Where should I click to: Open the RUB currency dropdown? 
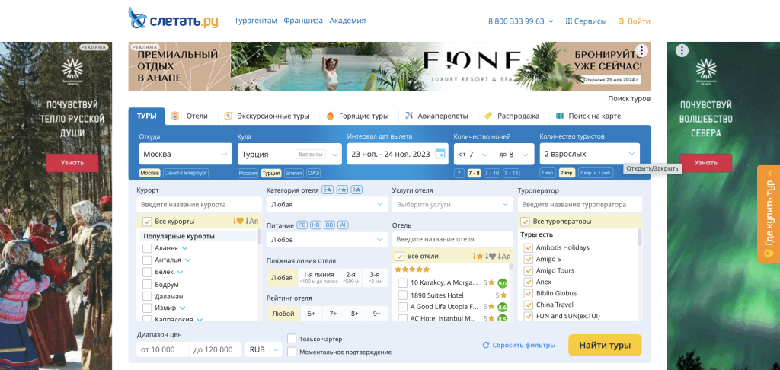[264, 349]
